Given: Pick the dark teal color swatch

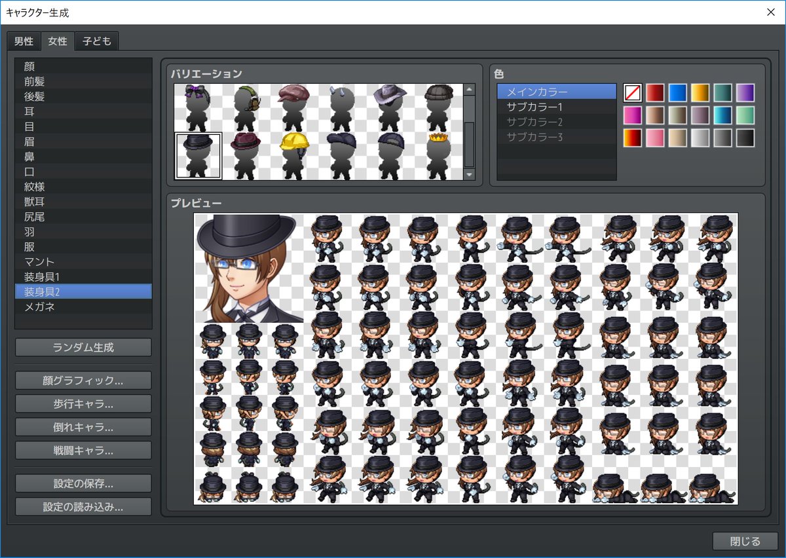Looking at the screenshot, I should pyautogui.click(x=722, y=93).
